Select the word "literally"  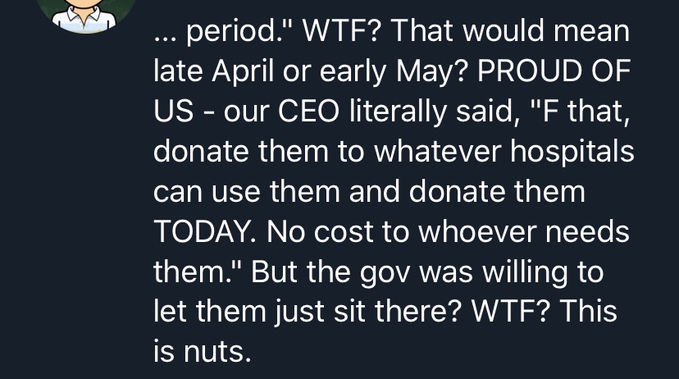pyautogui.click(x=398, y=112)
